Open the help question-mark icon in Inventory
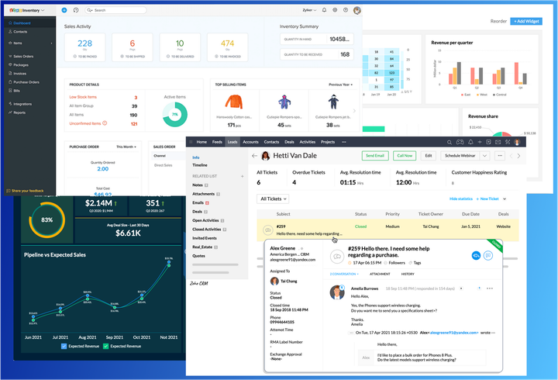The height and width of the screenshot is (380, 558). [346, 10]
